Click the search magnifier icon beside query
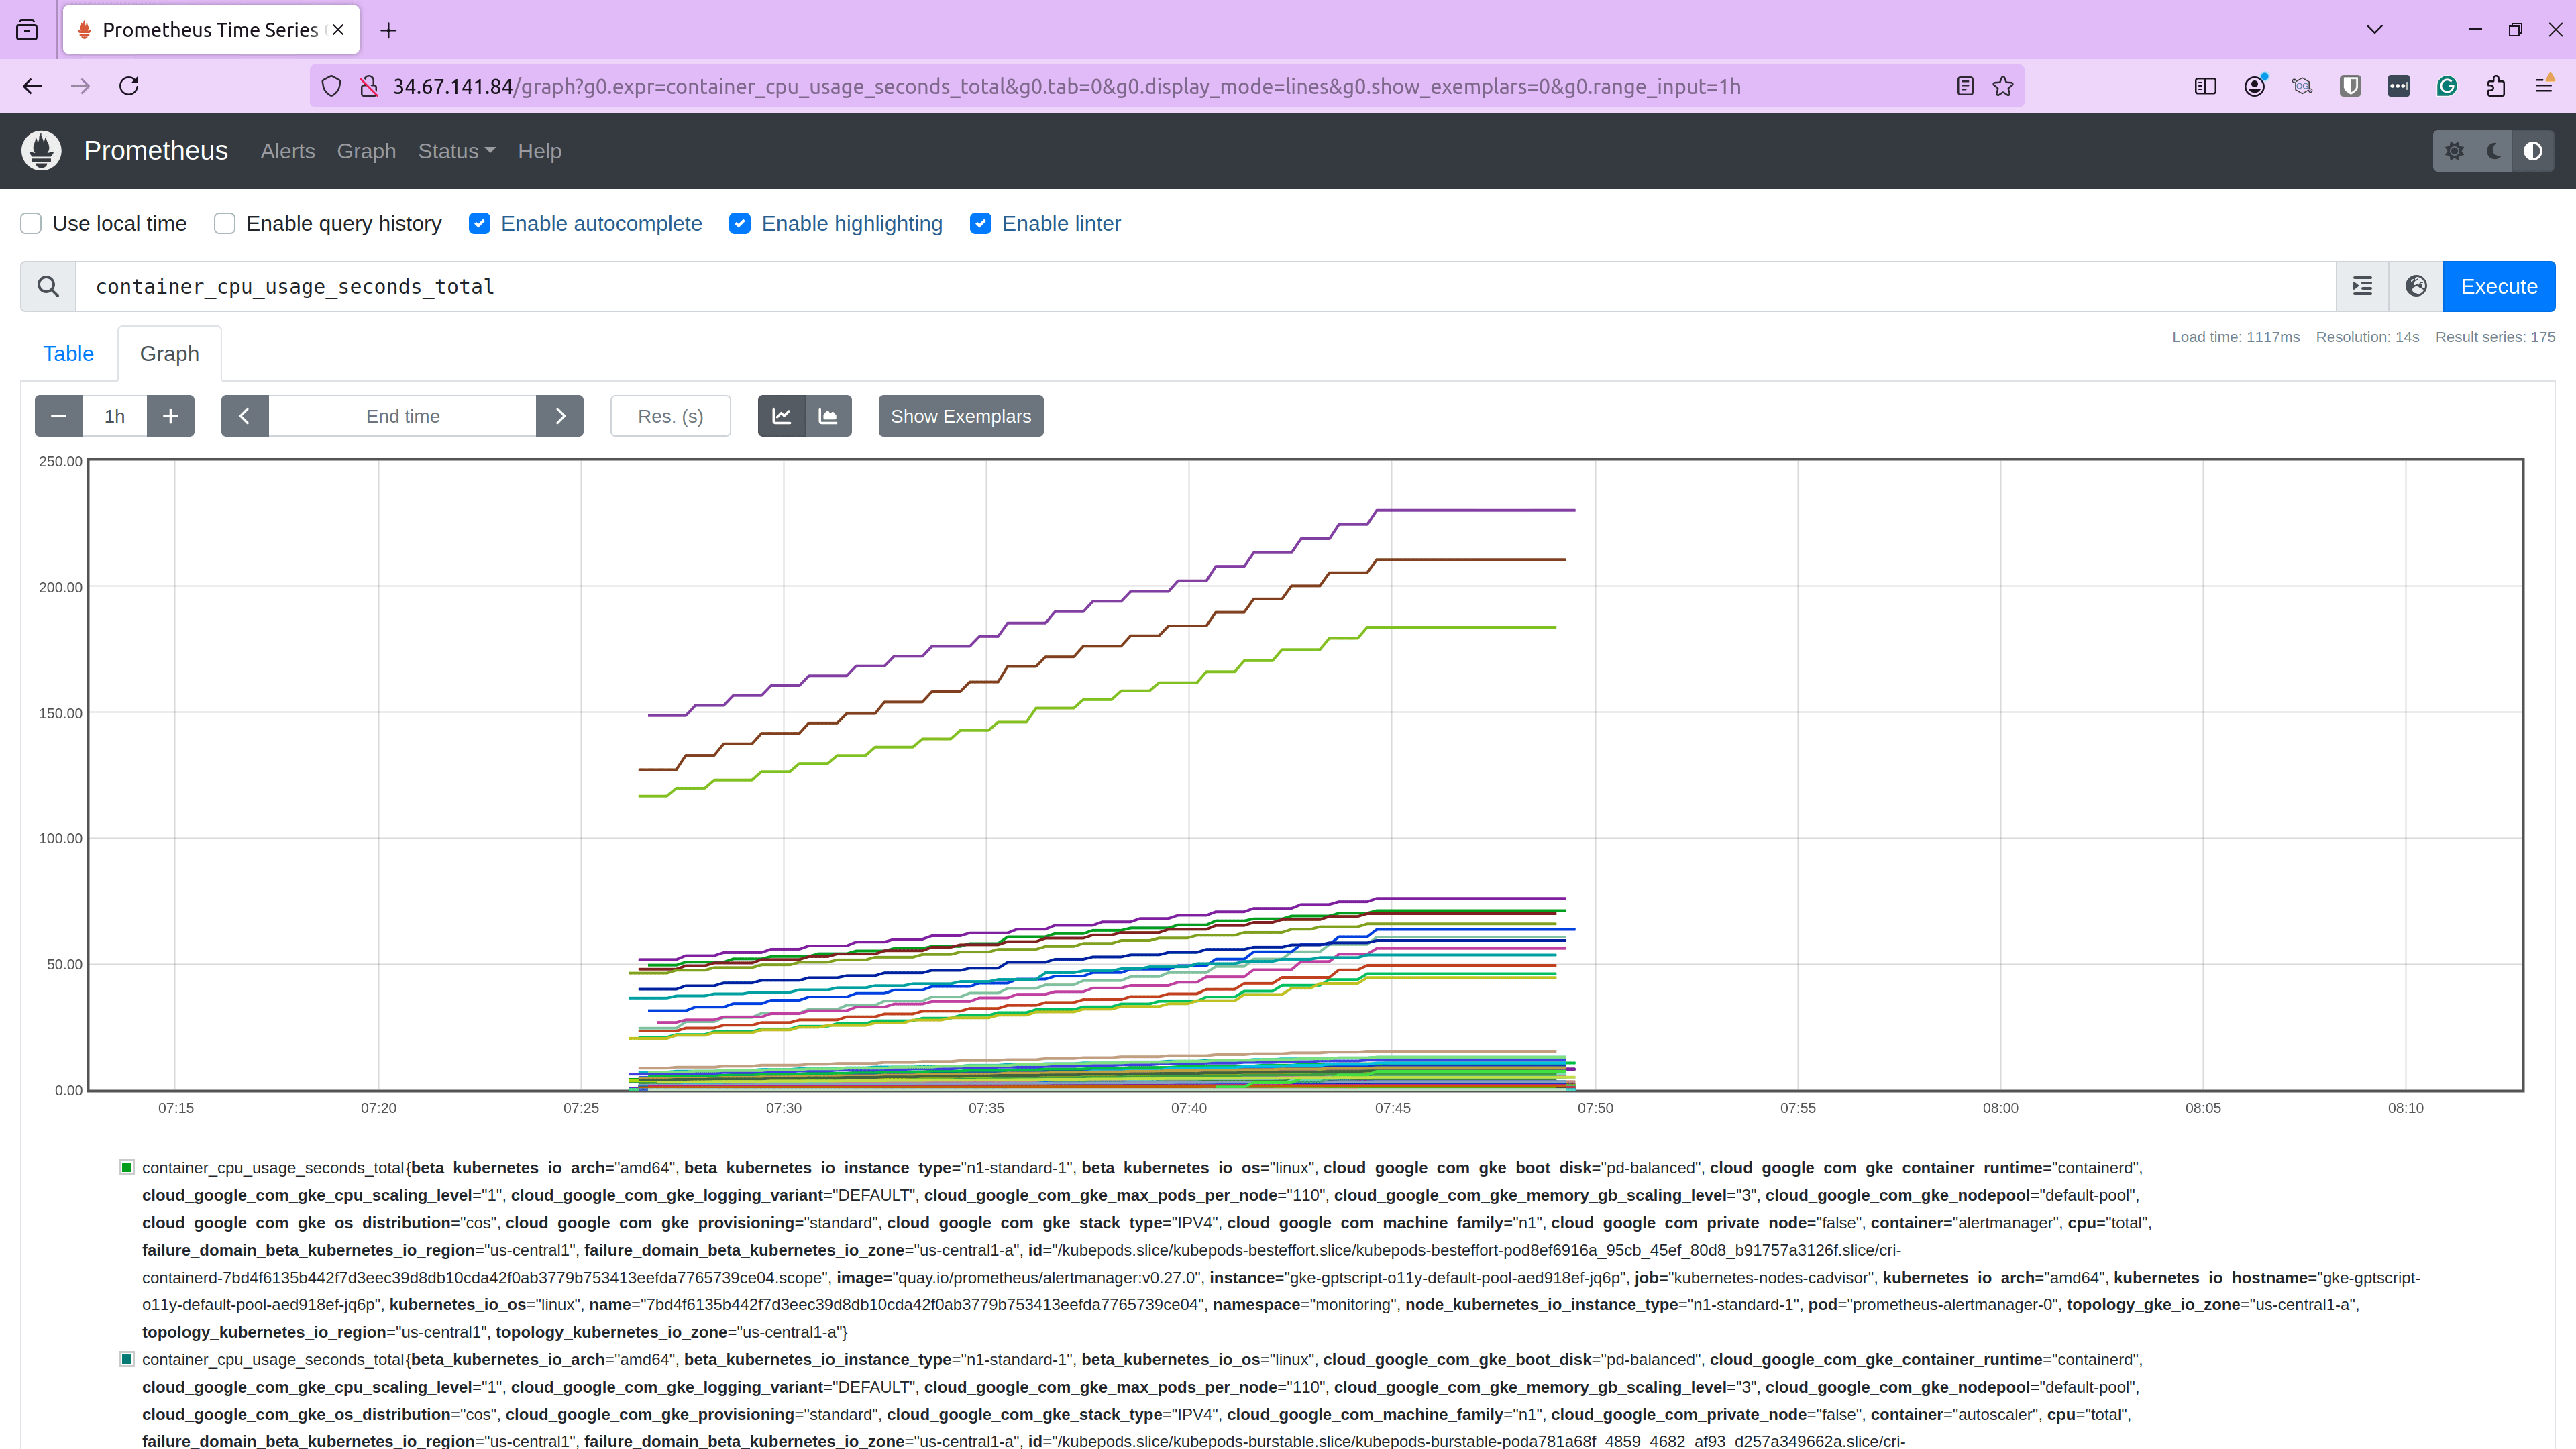The height and width of the screenshot is (1449, 2576). (x=48, y=287)
